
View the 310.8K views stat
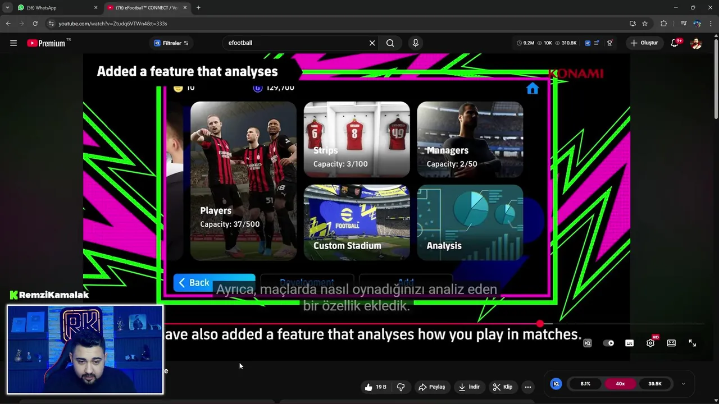566,43
